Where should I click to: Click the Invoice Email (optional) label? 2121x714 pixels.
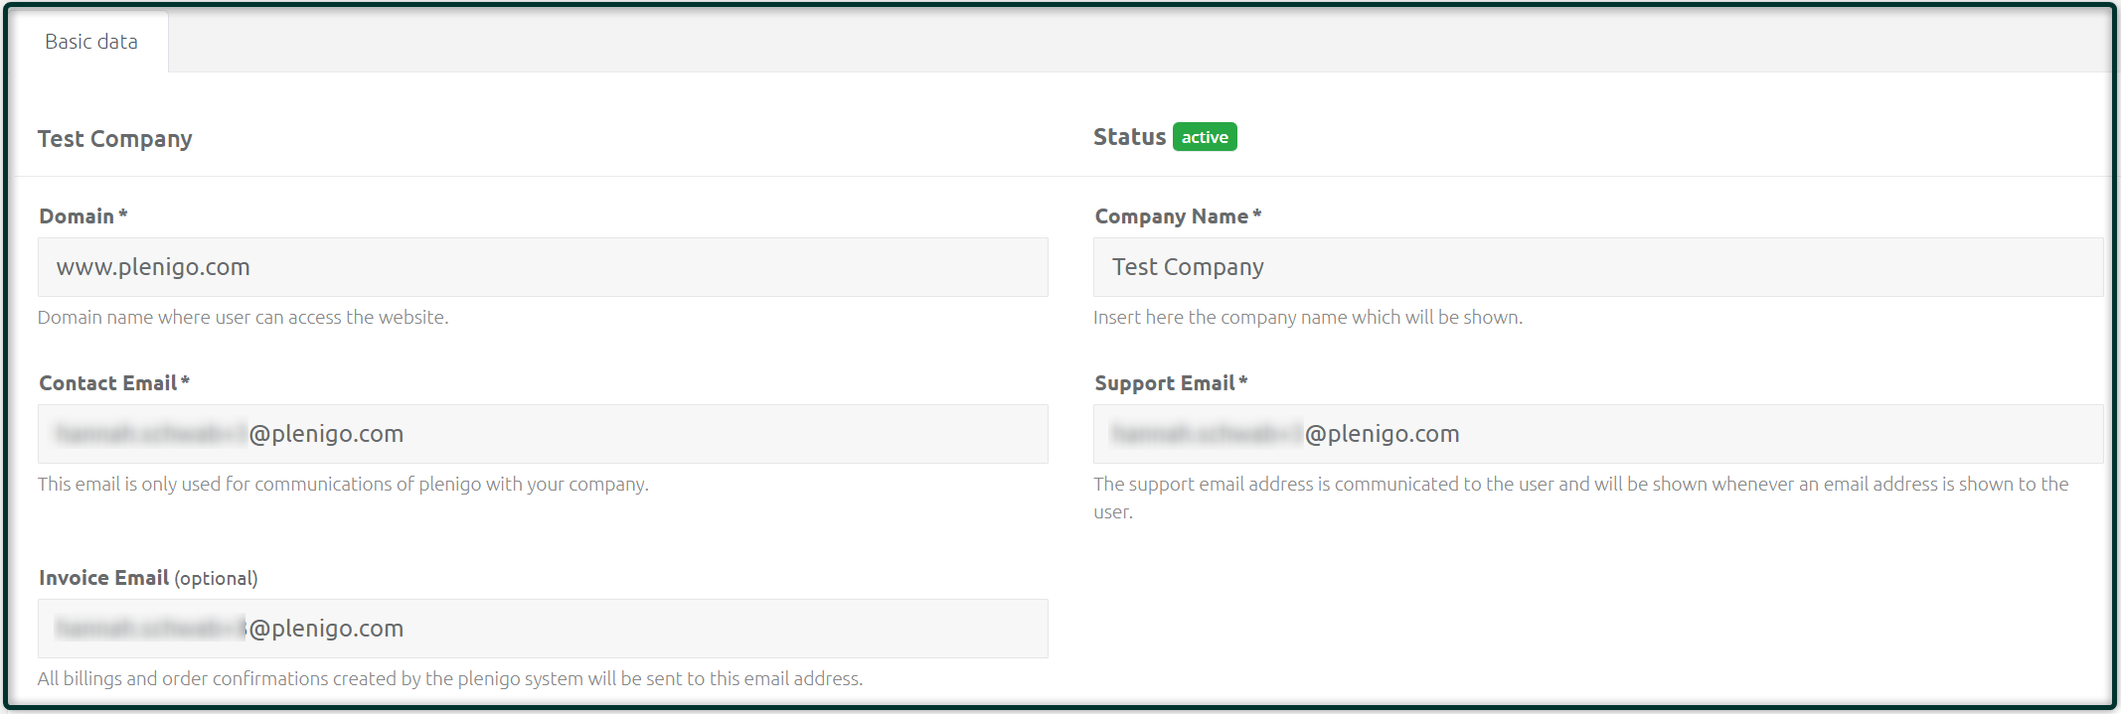148,578
